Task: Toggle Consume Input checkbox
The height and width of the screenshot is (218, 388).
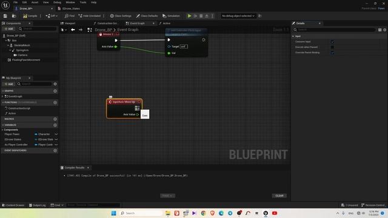Action: [x=332, y=42]
